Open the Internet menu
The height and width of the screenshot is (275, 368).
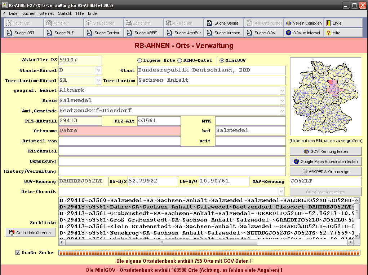click(46, 13)
